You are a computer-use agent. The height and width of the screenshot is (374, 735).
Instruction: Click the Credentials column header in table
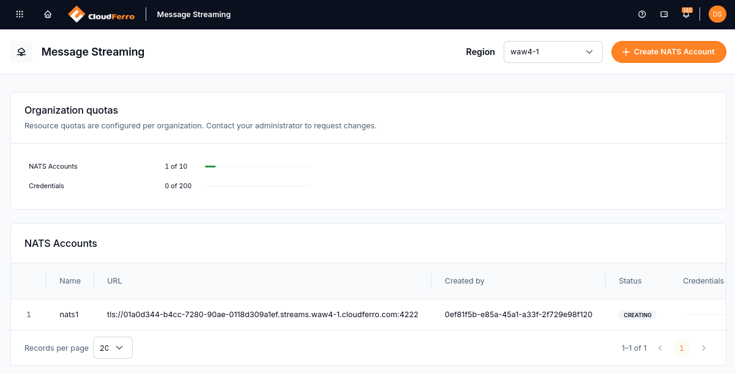[x=703, y=281]
